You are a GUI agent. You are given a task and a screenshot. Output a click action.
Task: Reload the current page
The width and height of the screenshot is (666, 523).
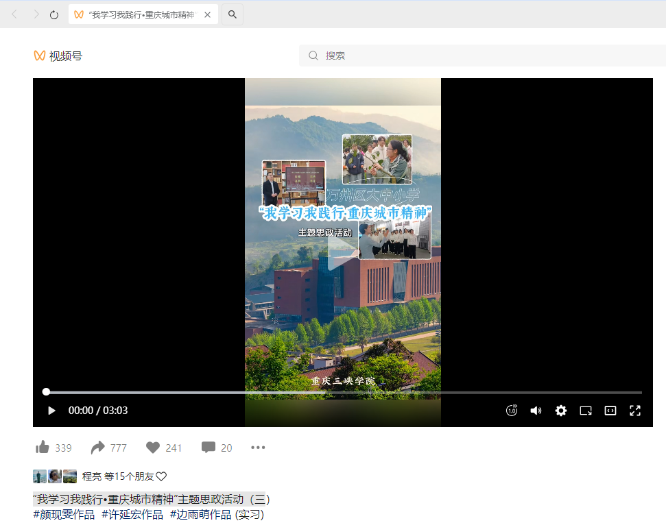(x=54, y=14)
